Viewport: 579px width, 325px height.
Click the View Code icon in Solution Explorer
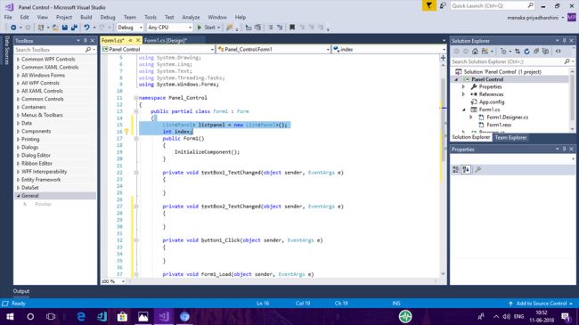coord(559,52)
